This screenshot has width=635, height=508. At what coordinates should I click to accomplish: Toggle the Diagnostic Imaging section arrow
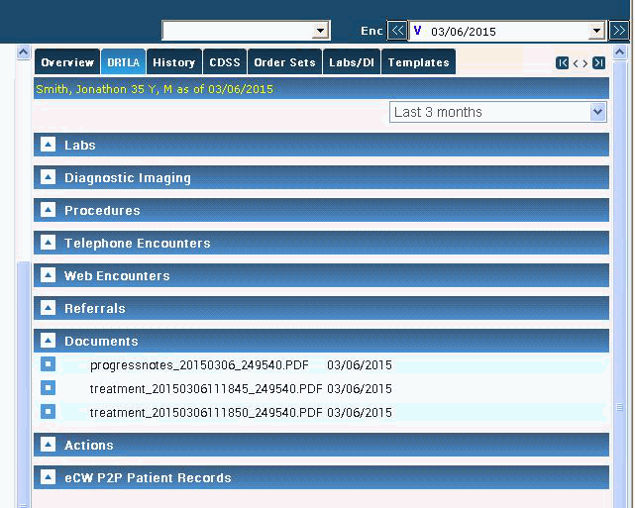coord(48,177)
